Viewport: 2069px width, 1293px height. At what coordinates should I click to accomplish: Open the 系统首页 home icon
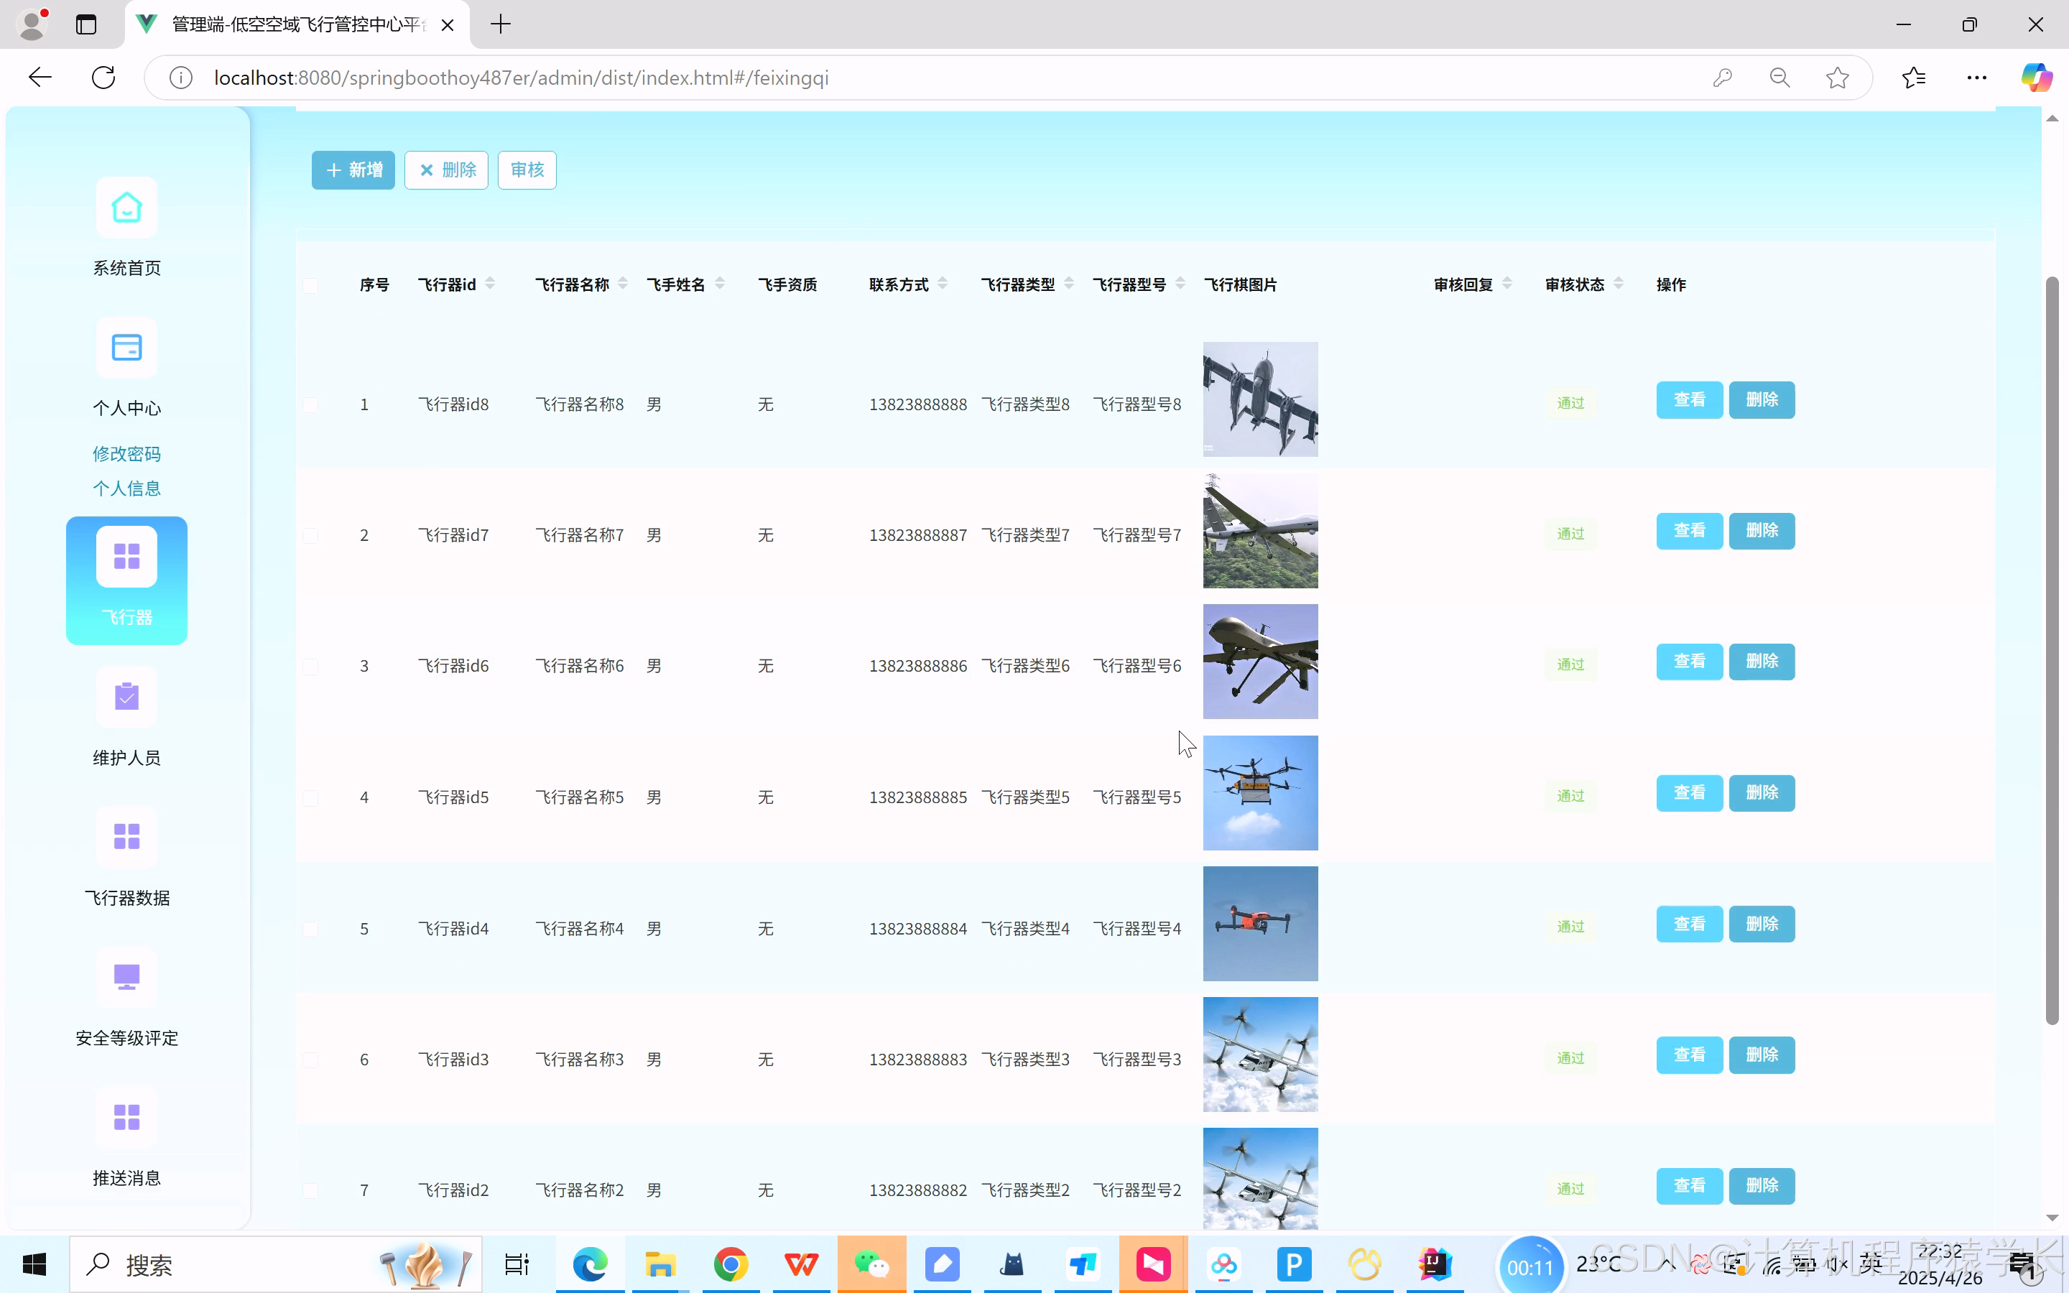tap(126, 208)
